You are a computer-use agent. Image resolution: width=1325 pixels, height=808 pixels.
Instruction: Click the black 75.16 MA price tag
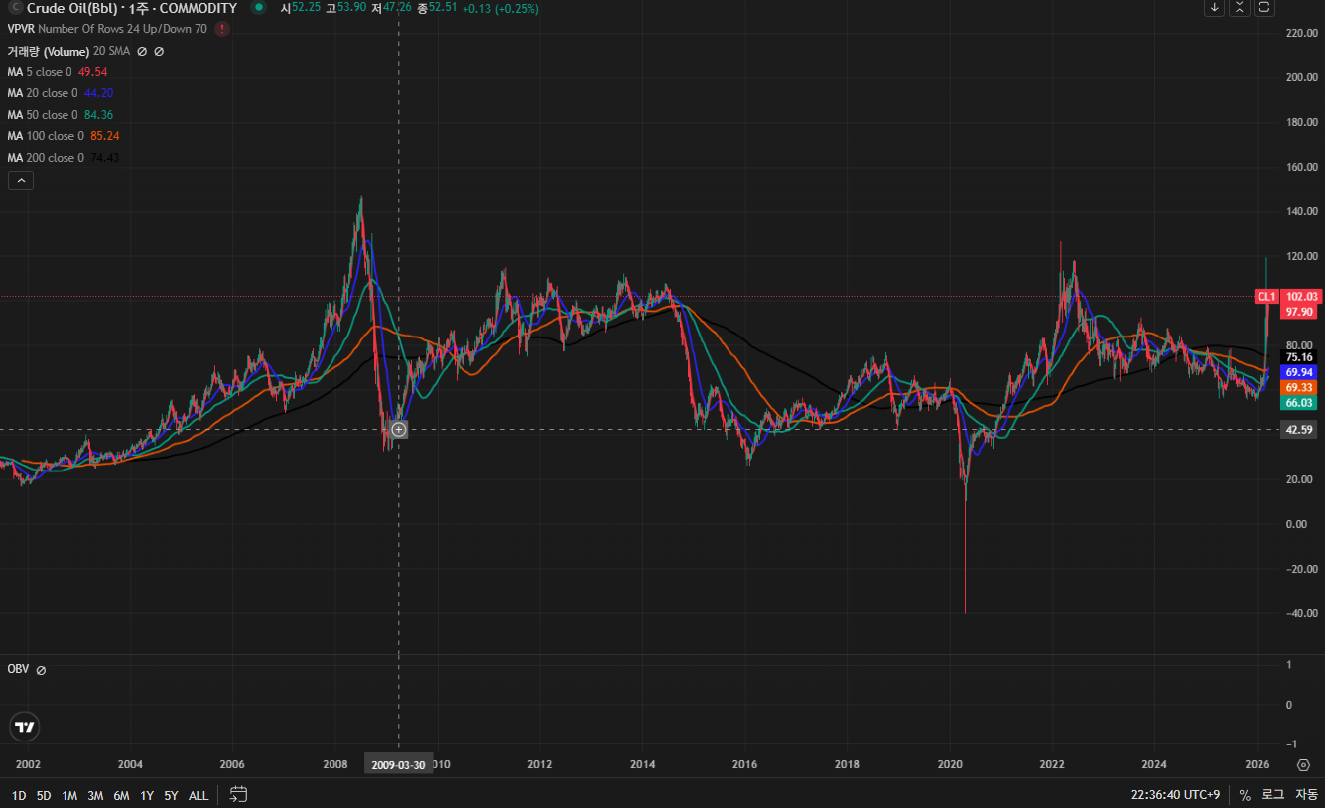(1299, 357)
